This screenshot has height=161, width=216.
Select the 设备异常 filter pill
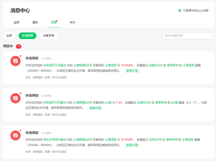click(48, 36)
